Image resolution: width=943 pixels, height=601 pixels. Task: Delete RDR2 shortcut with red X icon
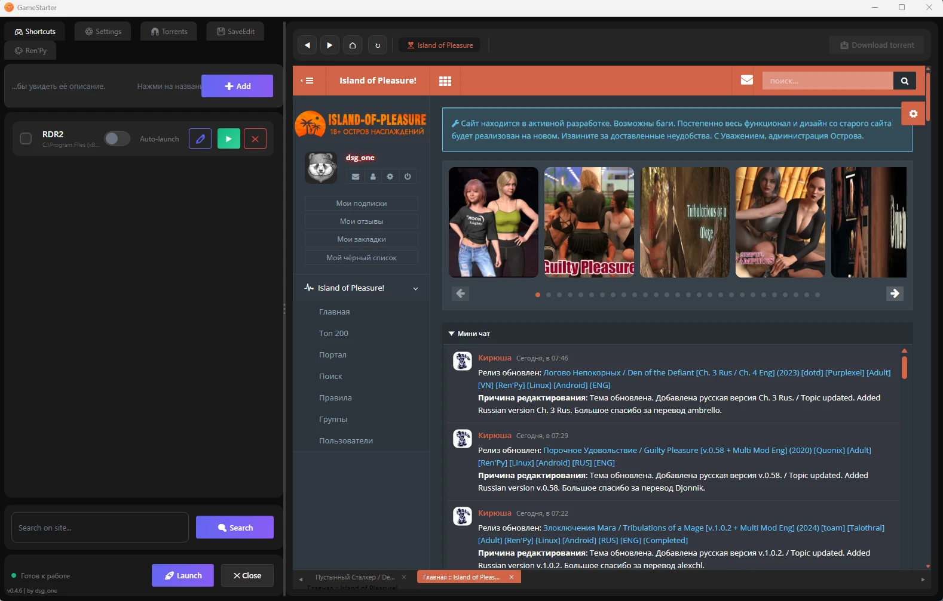255,139
